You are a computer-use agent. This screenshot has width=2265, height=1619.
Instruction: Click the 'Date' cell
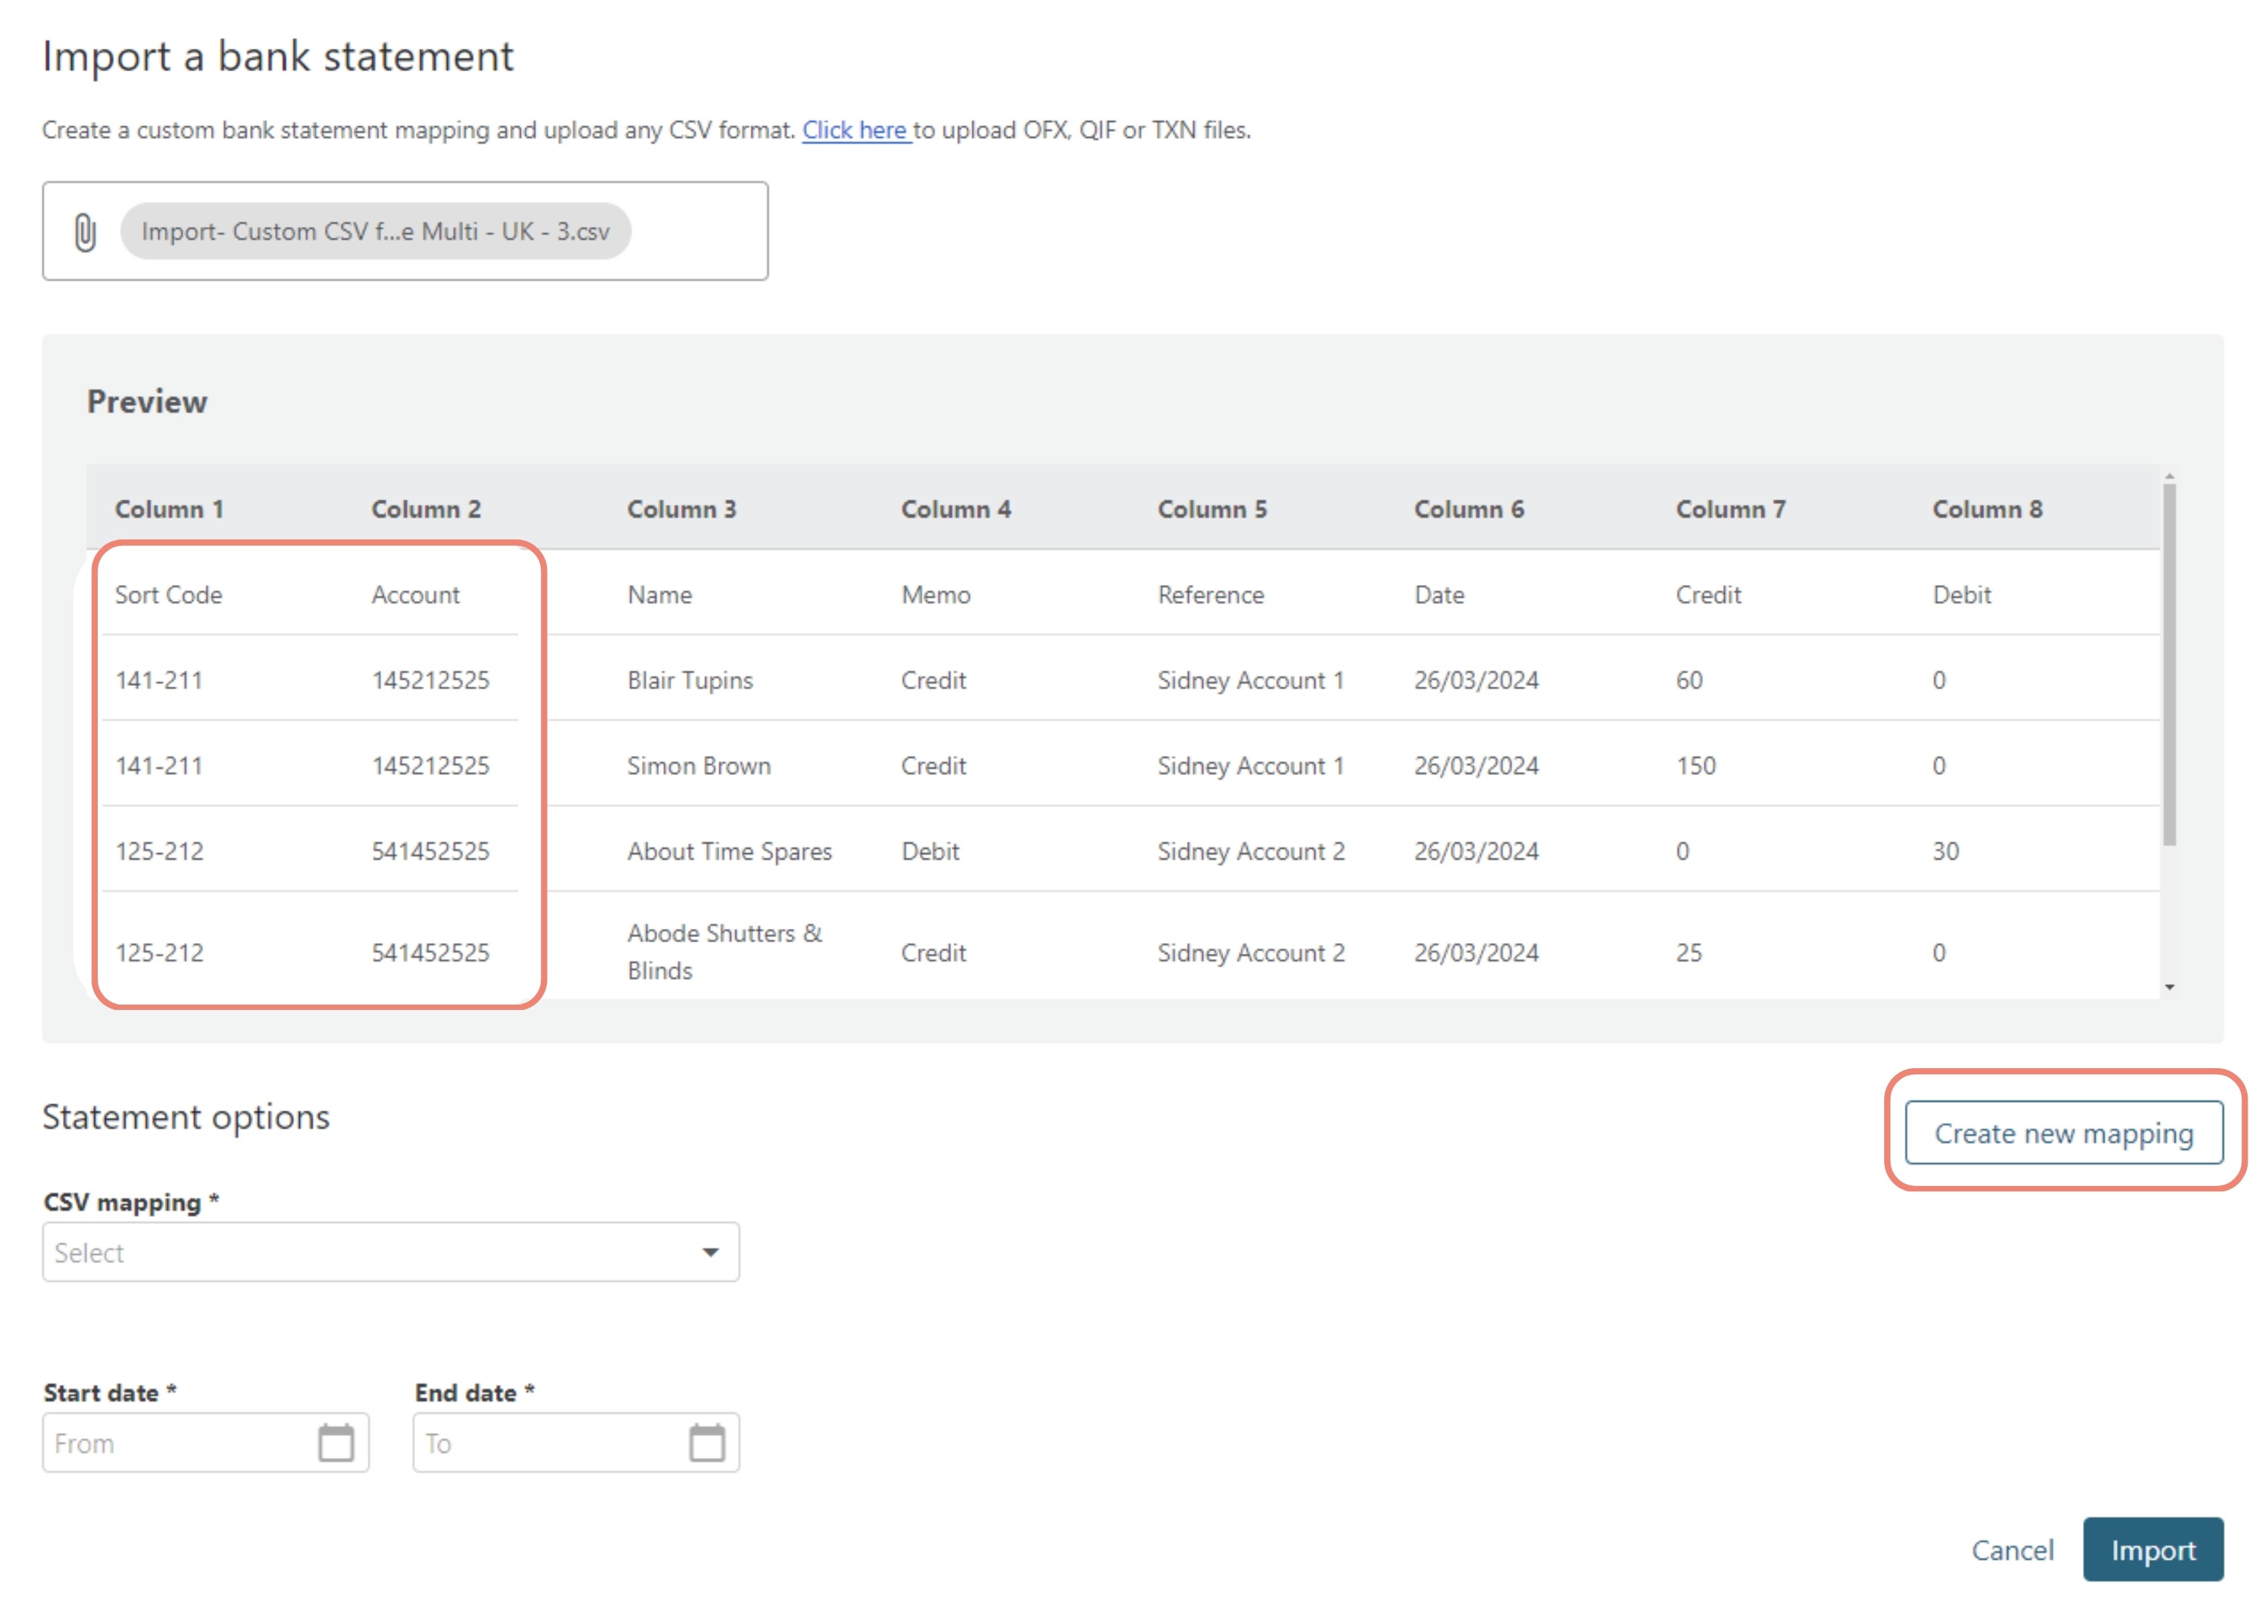coord(1440,595)
